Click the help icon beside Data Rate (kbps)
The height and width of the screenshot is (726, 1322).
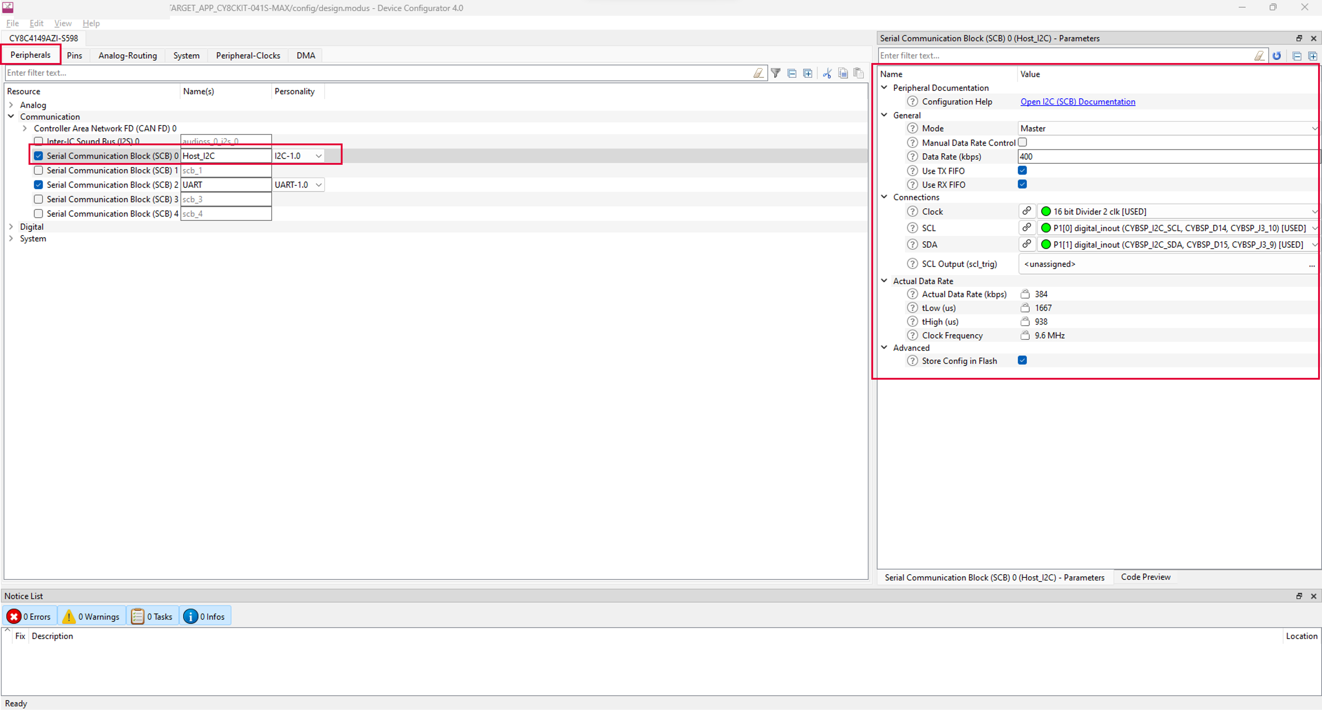coord(912,156)
